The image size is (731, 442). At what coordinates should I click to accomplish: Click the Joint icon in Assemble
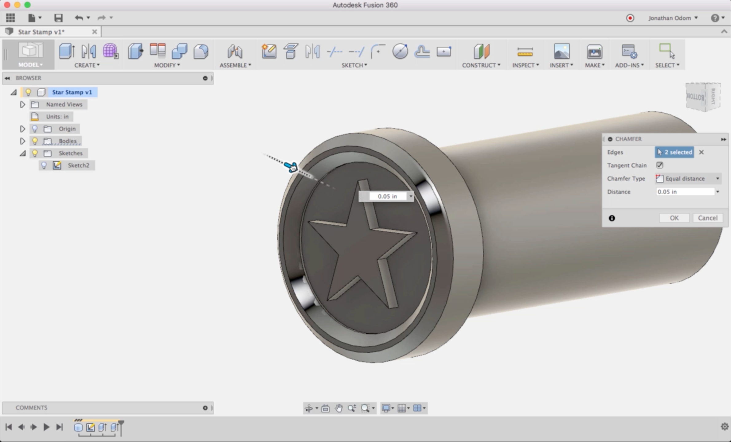coord(235,51)
